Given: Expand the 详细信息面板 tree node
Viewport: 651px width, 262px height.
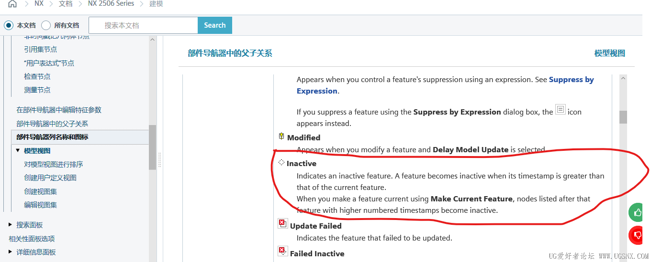Looking at the screenshot, I should (11, 252).
